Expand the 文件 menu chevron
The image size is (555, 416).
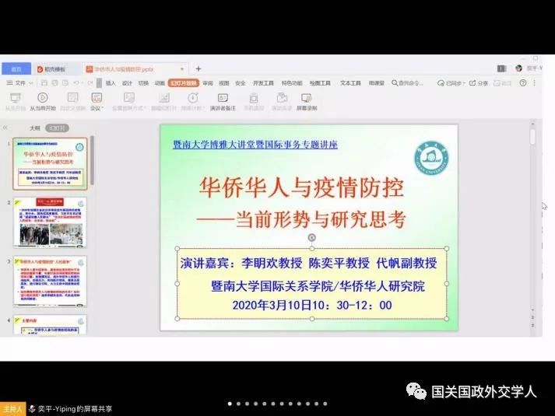point(31,83)
